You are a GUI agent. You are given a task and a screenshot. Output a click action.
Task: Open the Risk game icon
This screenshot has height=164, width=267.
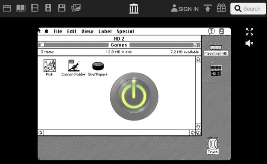[50, 66]
